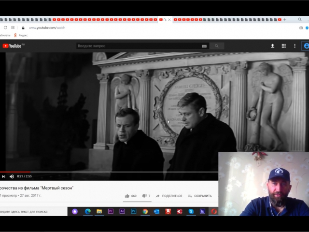Click the Windows taskbar search box
Viewport: 309px width, 232px height.
coord(33,212)
